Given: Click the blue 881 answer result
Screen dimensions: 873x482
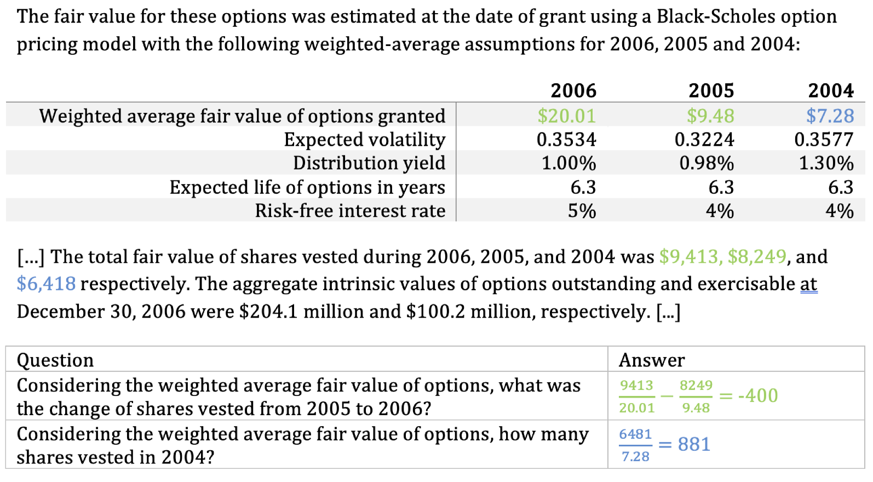Looking at the screenshot, I should [x=694, y=444].
